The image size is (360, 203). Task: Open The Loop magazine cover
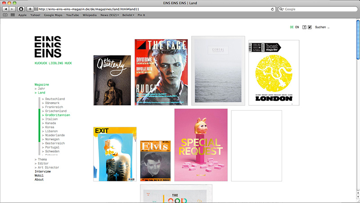pyautogui.click(x=176, y=194)
